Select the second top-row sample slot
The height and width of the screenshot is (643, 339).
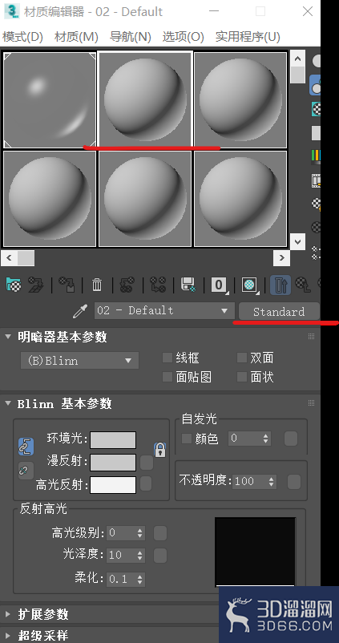click(x=145, y=99)
